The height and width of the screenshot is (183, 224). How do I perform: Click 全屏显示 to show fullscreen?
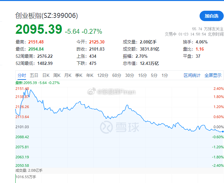coord(213,75)
